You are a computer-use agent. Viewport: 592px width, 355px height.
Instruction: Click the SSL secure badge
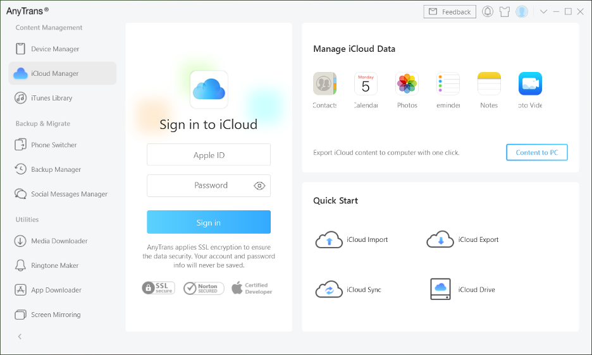point(159,288)
